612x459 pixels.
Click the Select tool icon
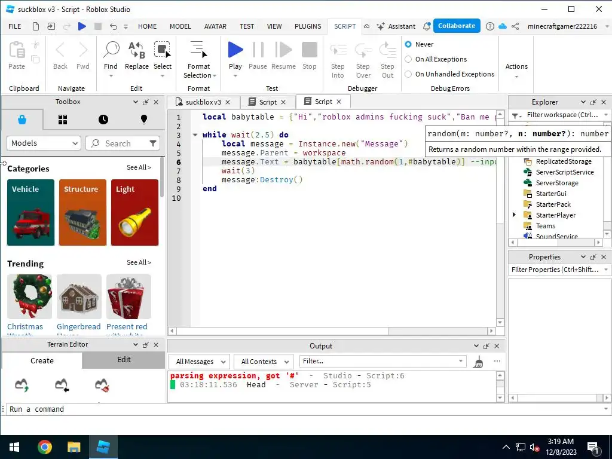pos(163,50)
